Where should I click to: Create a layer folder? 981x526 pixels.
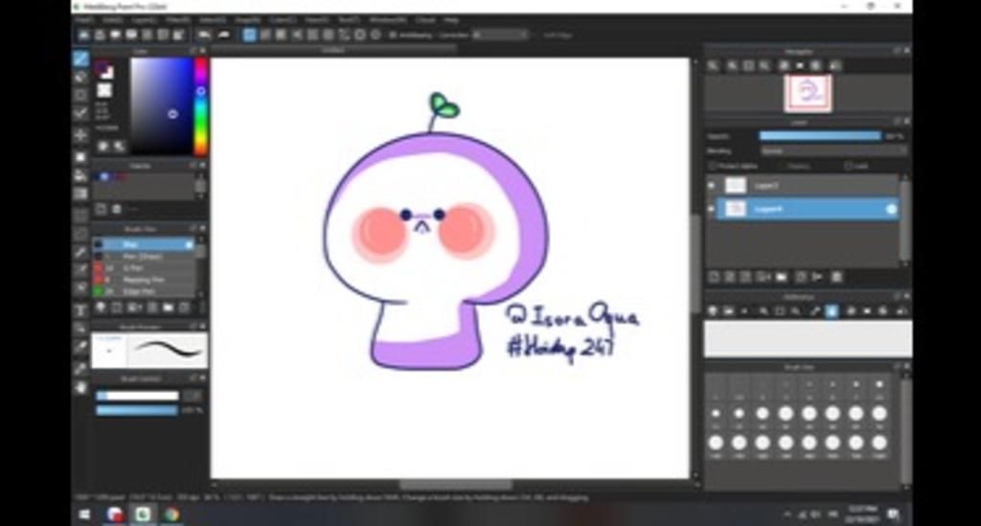pos(782,277)
